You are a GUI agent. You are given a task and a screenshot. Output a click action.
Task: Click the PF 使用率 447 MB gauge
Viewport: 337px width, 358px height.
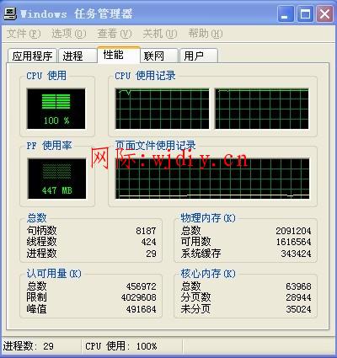tap(57, 179)
